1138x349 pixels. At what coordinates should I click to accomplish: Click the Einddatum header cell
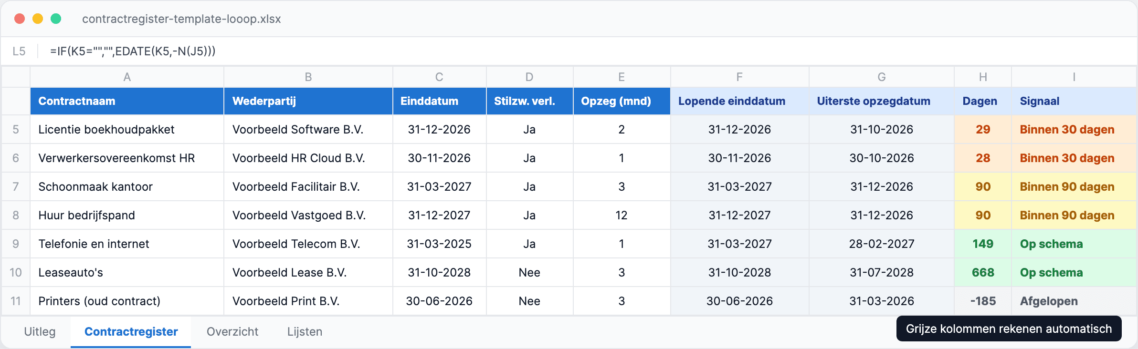click(x=439, y=101)
